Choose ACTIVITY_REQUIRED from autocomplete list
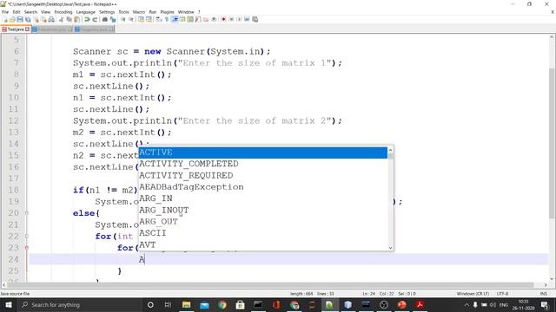This screenshot has height=312, width=556. pyautogui.click(x=262, y=175)
